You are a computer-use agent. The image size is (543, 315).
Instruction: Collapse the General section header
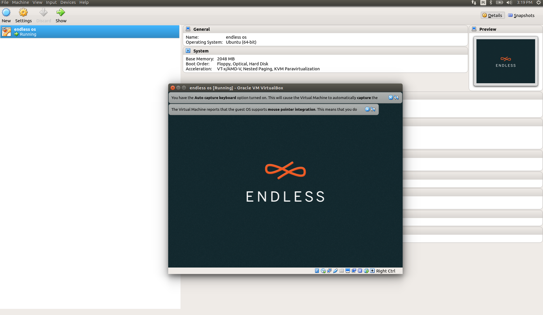[x=325, y=29]
